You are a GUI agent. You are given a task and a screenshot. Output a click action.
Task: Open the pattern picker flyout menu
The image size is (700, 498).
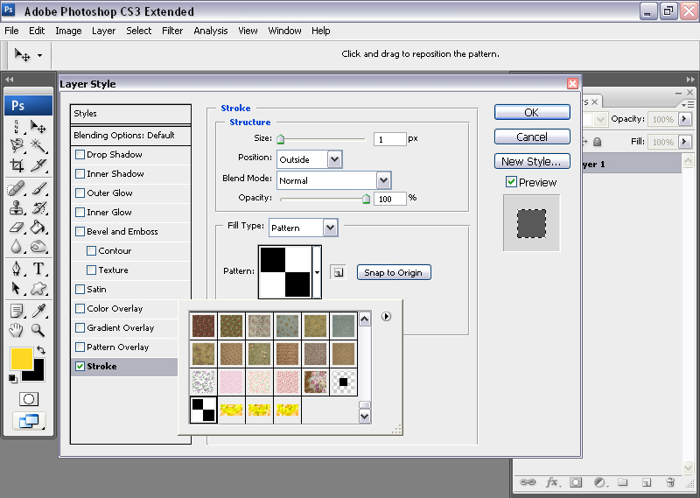(x=386, y=316)
